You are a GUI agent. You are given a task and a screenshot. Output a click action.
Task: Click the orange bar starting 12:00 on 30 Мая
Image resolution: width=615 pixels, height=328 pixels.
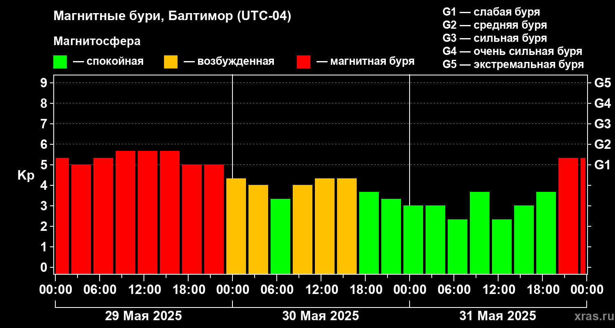tap(325, 226)
